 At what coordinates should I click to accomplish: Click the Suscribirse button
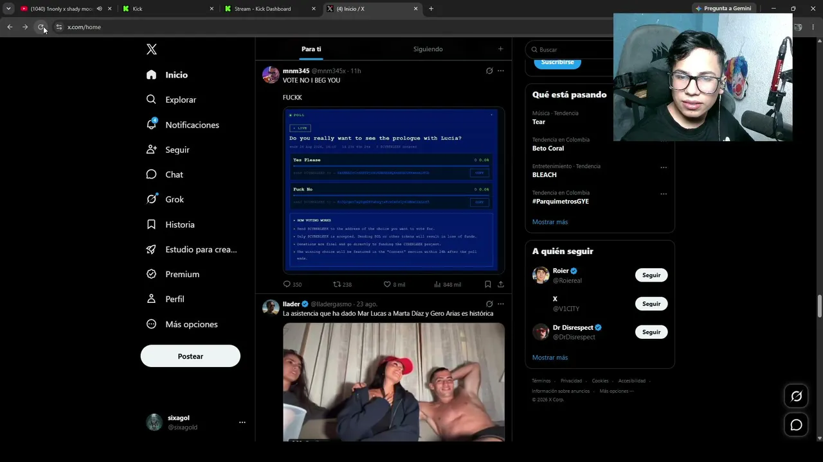tap(557, 62)
